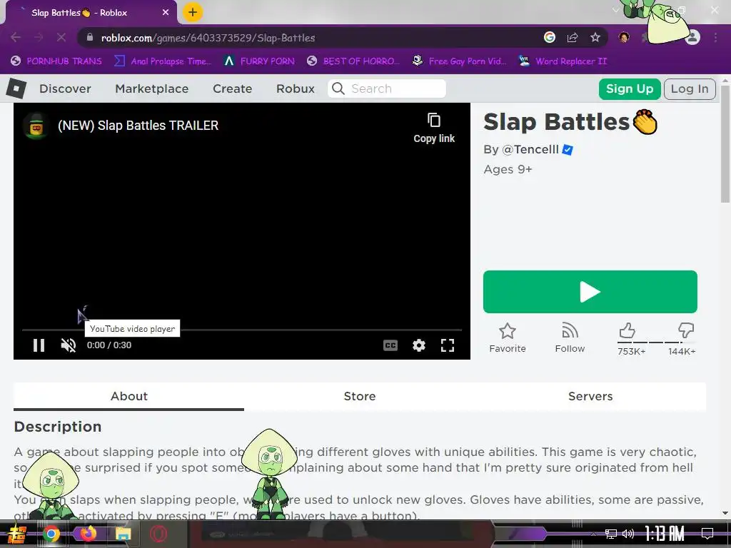Favorite the Slap Battles game
Viewport: 731px width, 548px height.
508,338
